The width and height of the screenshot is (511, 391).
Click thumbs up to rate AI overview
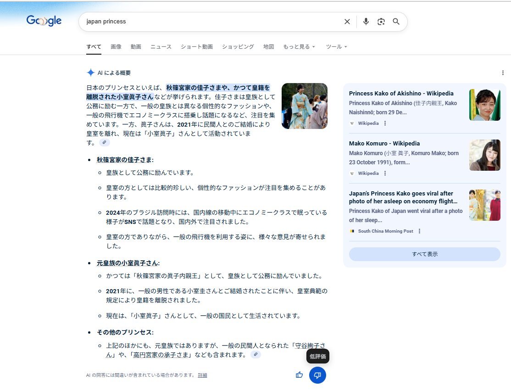click(300, 375)
